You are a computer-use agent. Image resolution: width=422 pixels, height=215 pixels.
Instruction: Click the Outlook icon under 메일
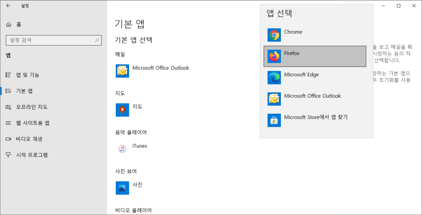(122, 71)
